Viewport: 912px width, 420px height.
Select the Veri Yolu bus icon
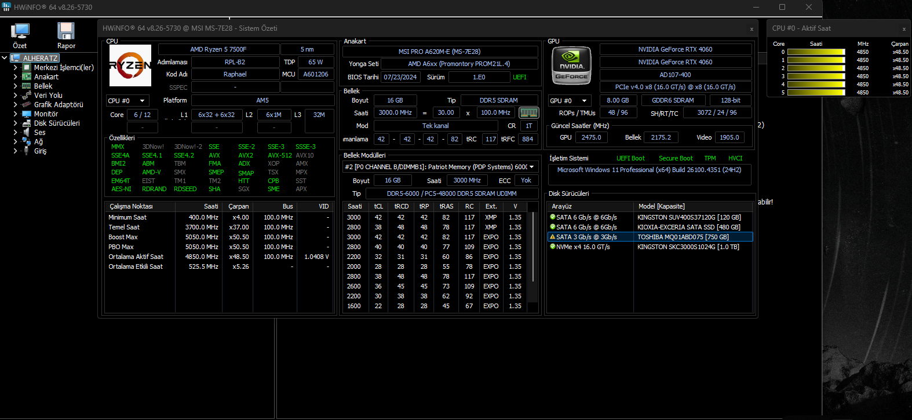(27, 95)
